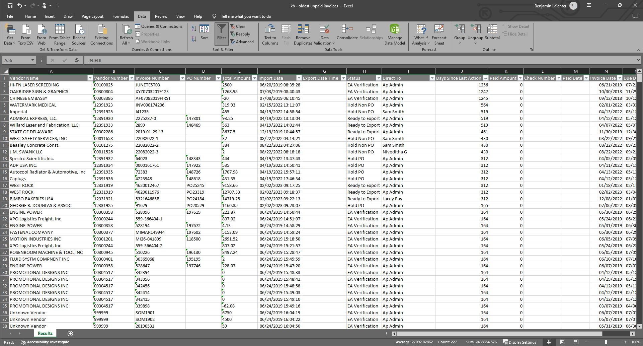The height and width of the screenshot is (346, 643).
Task: Click the Undo icon
Action: pos(20,5)
